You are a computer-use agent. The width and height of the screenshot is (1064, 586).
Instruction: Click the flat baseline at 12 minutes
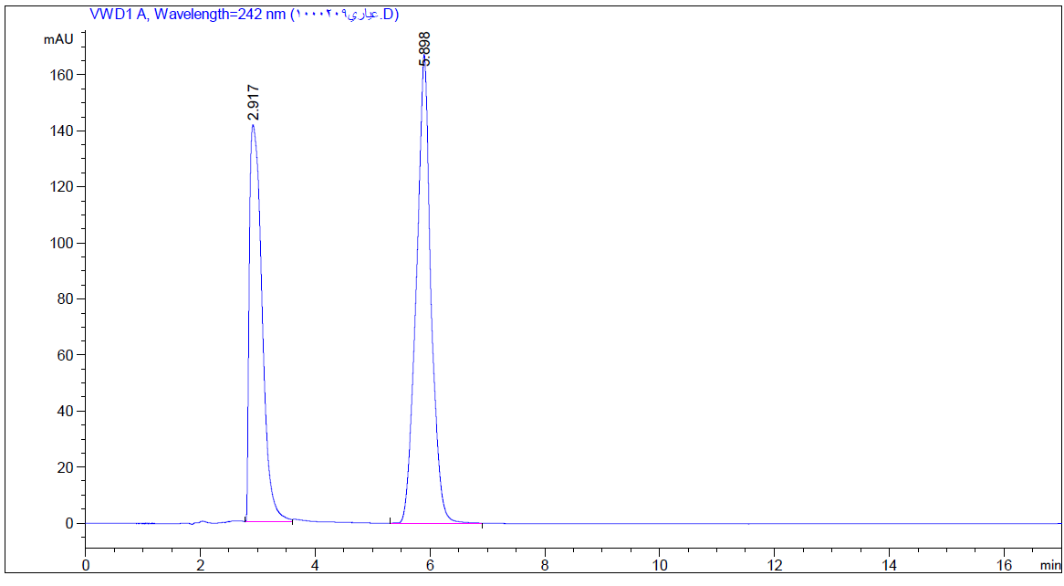(x=774, y=523)
